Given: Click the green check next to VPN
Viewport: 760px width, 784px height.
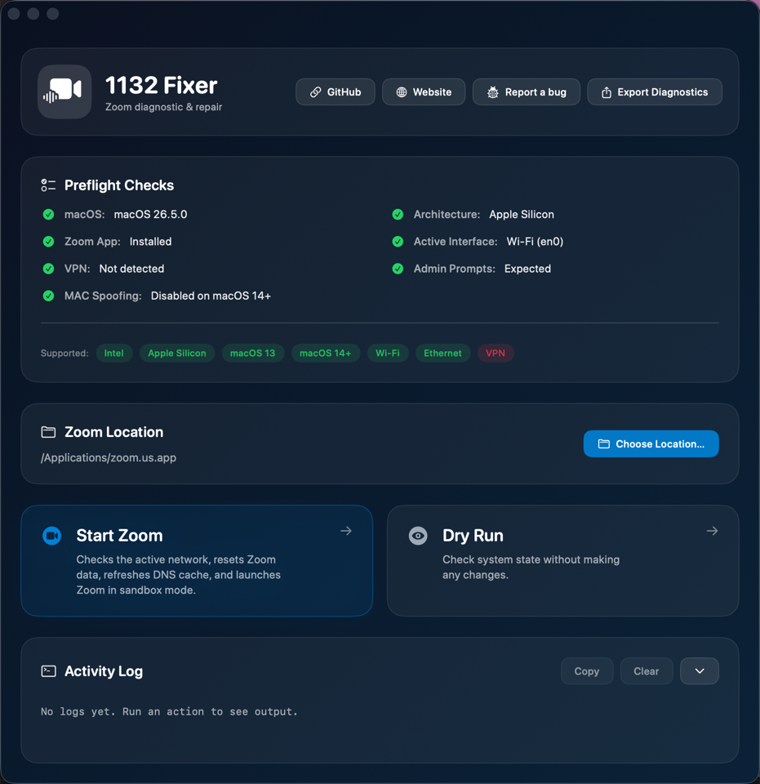Looking at the screenshot, I should click(x=48, y=269).
